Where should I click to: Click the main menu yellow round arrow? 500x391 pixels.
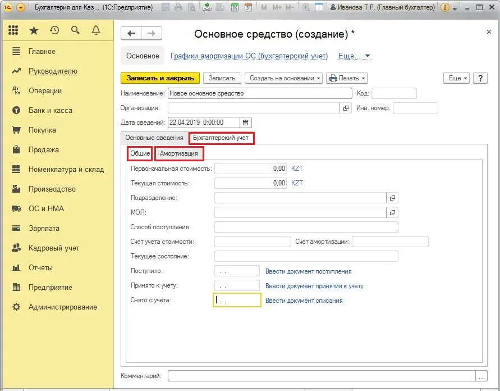pos(21,7)
